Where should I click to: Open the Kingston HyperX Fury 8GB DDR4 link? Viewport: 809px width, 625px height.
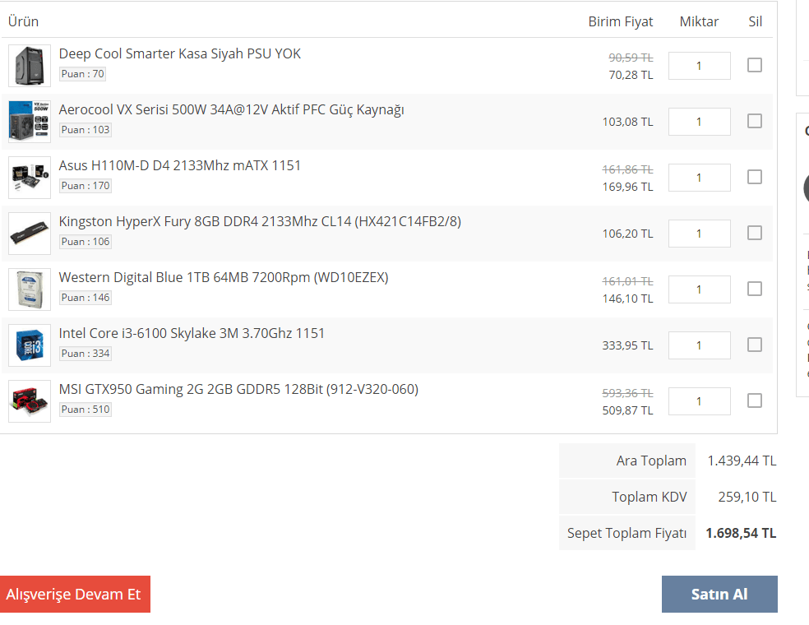coord(260,222)
